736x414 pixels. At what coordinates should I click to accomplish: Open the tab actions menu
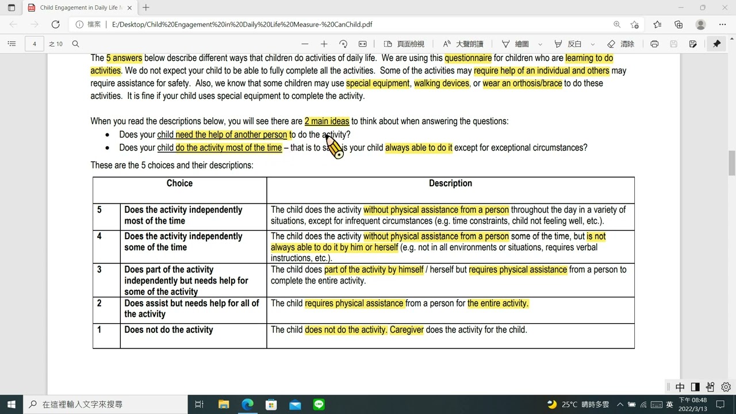pyautogui.click(x=11, y=8)
